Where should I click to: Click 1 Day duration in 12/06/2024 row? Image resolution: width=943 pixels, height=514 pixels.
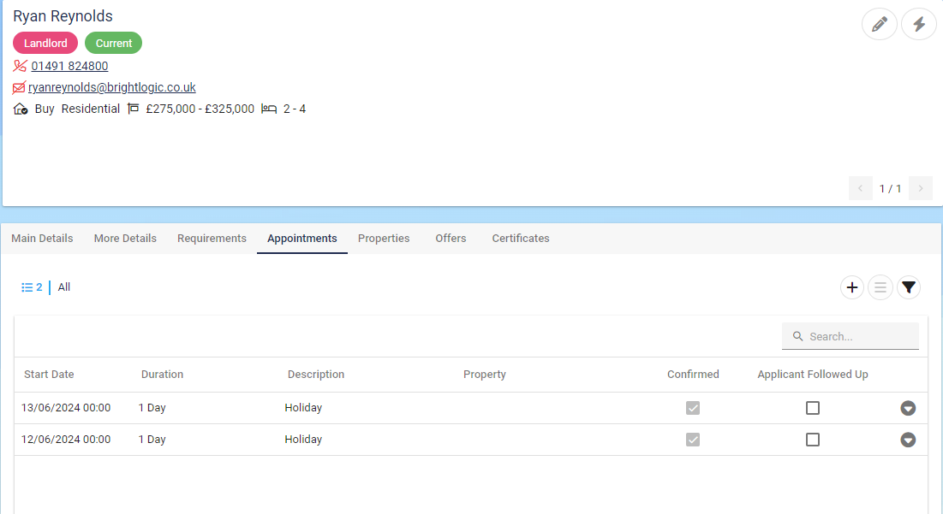click(x=152, y=440)
